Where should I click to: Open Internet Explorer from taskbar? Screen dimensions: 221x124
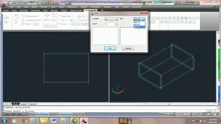click(x=35, y=121)
